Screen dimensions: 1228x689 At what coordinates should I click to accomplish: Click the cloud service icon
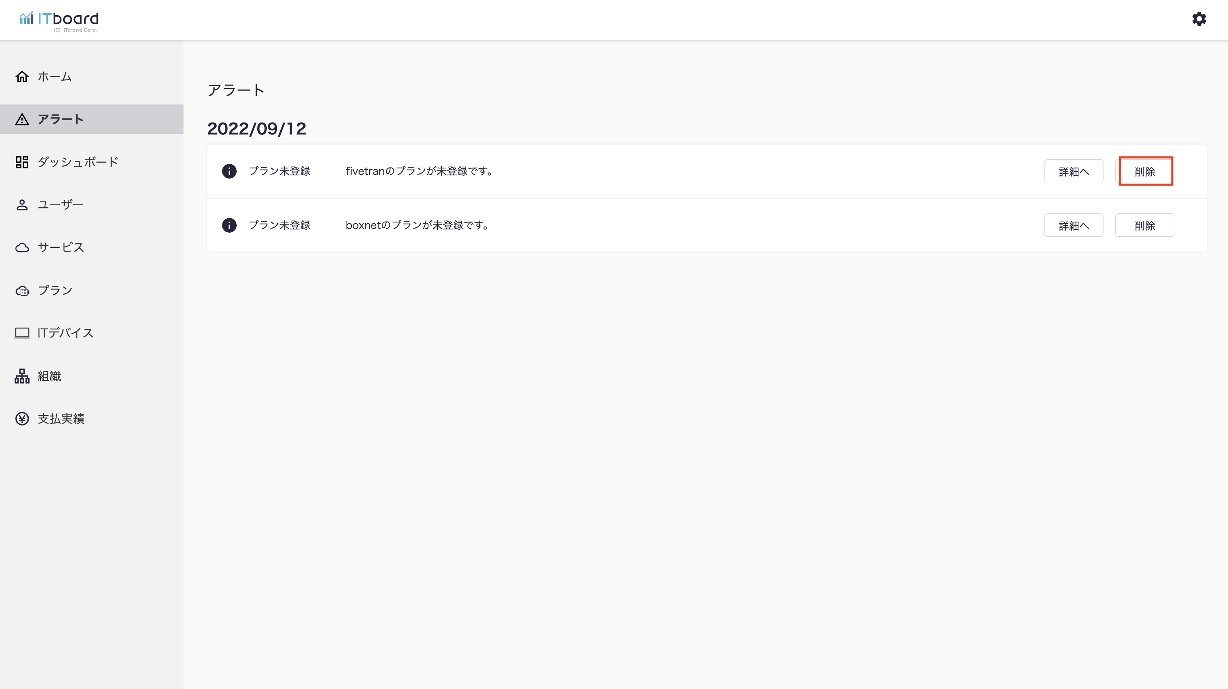click(22, 247)
